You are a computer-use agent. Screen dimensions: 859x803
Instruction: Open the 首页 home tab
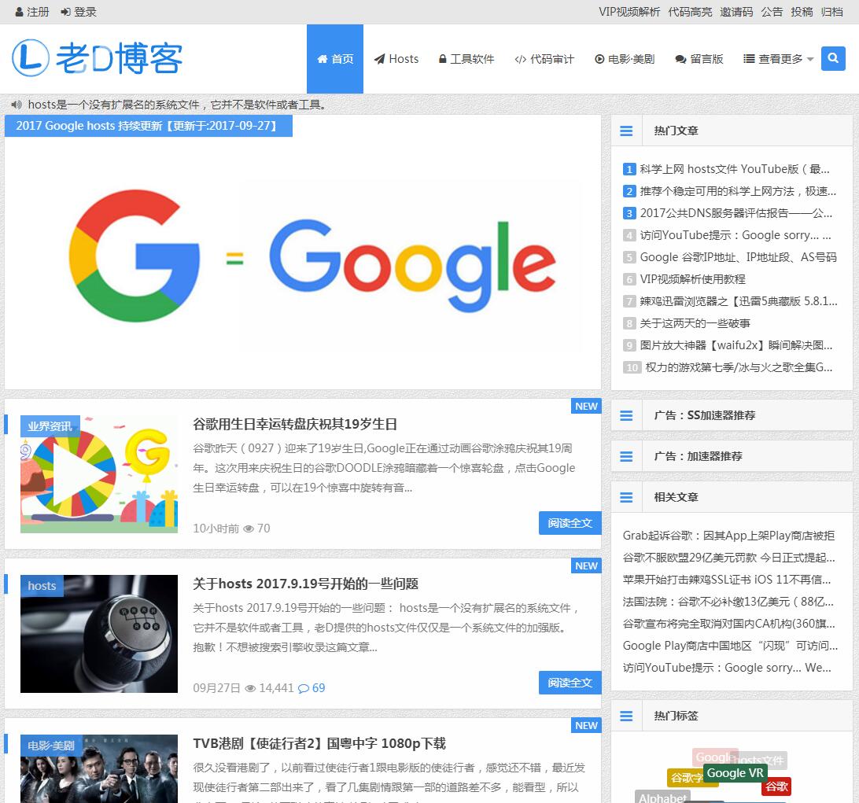pyautogui.click(x=335, y=59)
